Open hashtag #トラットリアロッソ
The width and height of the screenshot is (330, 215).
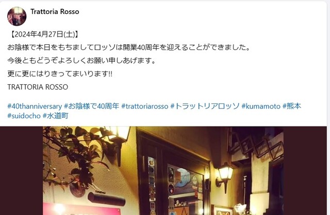pyautogui.click(x=205, y=106)
